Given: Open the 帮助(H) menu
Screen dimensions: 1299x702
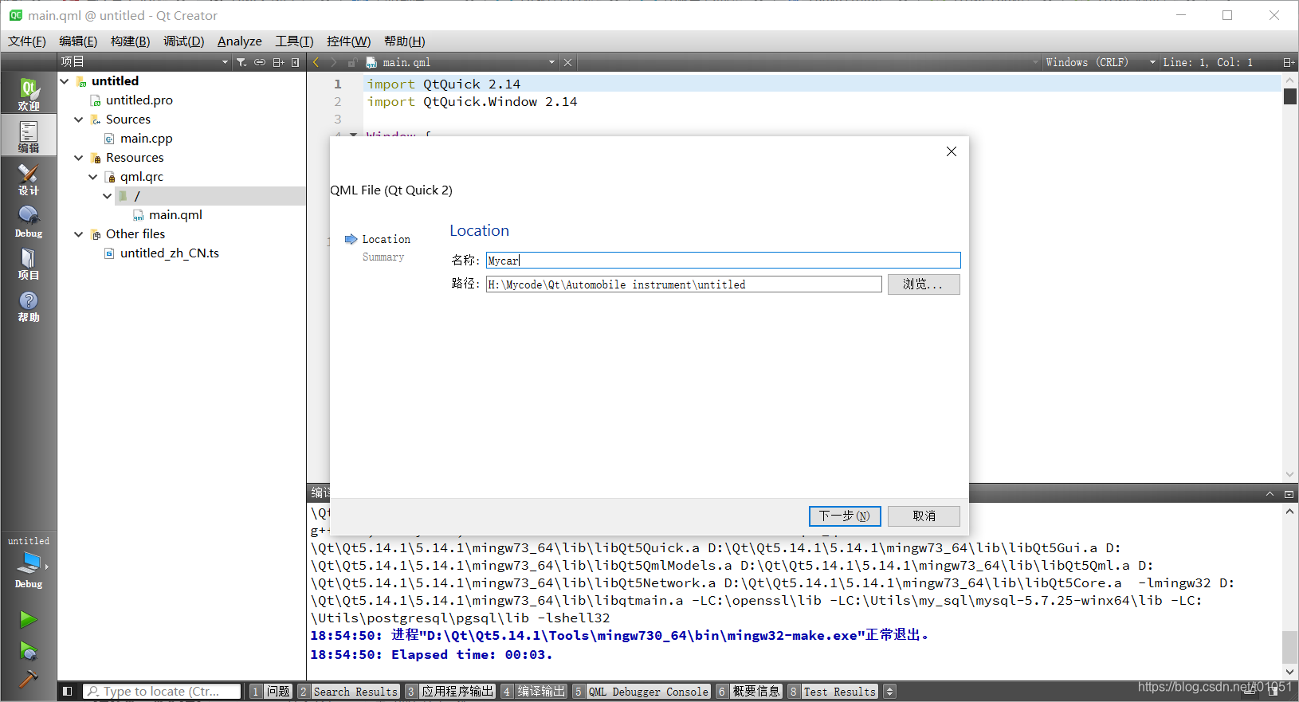Looking at the screenshot, I should click(x=404, y=41).
